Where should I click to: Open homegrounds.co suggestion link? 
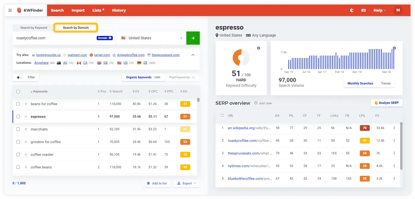[x=48, y=55]
